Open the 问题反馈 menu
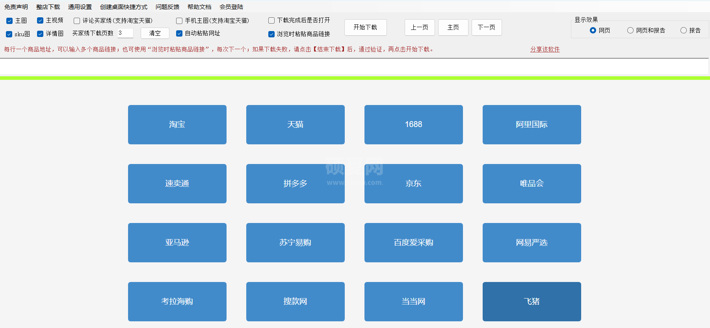 (167, 7)
